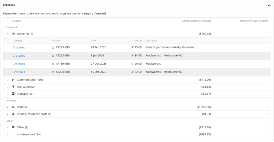Expand the Communication row

pos(8,80)
